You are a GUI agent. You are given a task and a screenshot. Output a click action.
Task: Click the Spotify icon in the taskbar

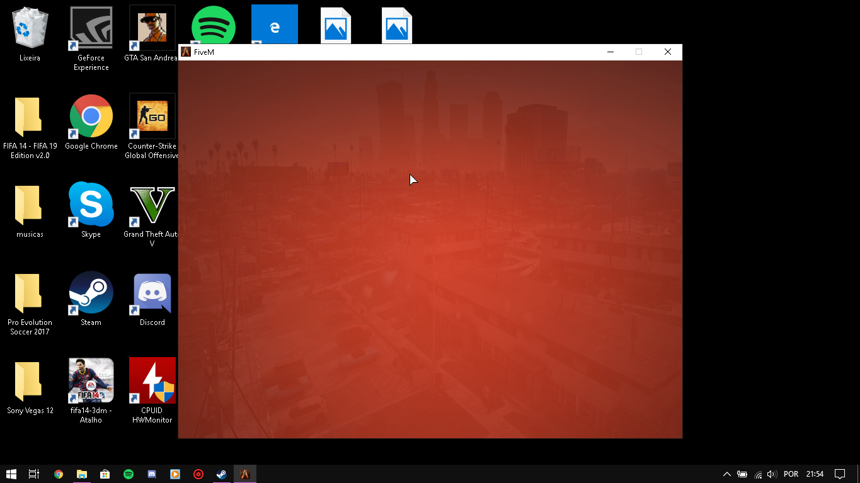[129, 474]
